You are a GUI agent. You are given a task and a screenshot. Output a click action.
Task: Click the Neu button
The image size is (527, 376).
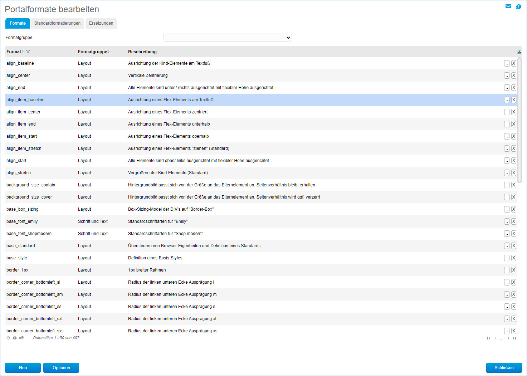(23, 368)
